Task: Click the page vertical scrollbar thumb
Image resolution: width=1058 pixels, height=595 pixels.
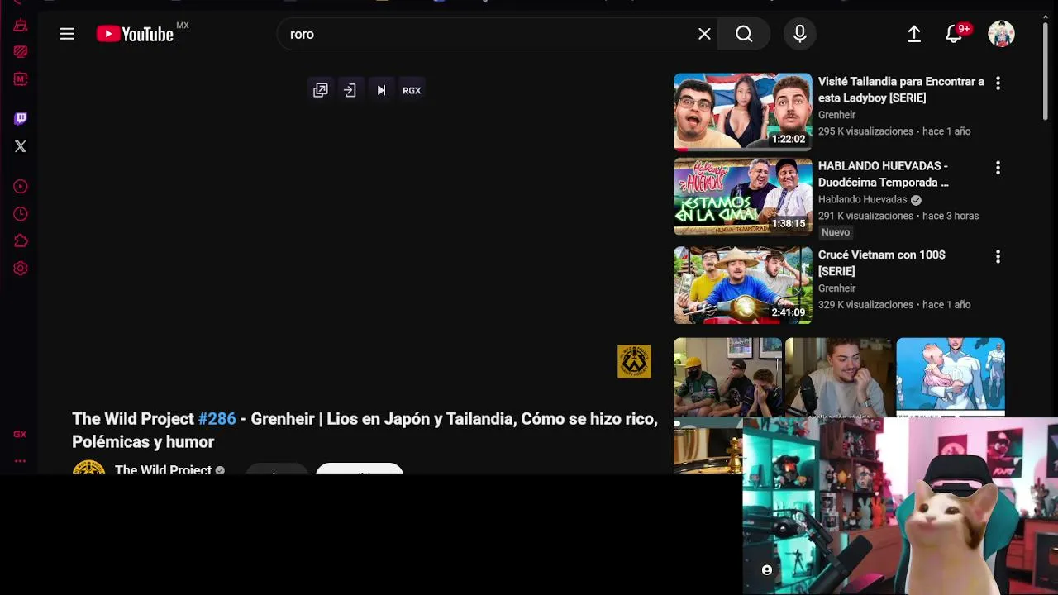Action: click(x=1046, y=70)
